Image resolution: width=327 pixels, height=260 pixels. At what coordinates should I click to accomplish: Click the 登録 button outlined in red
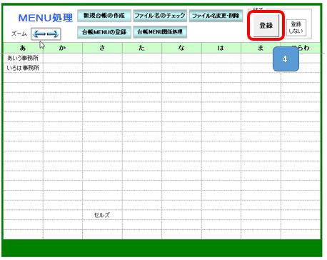click(266, 25)
